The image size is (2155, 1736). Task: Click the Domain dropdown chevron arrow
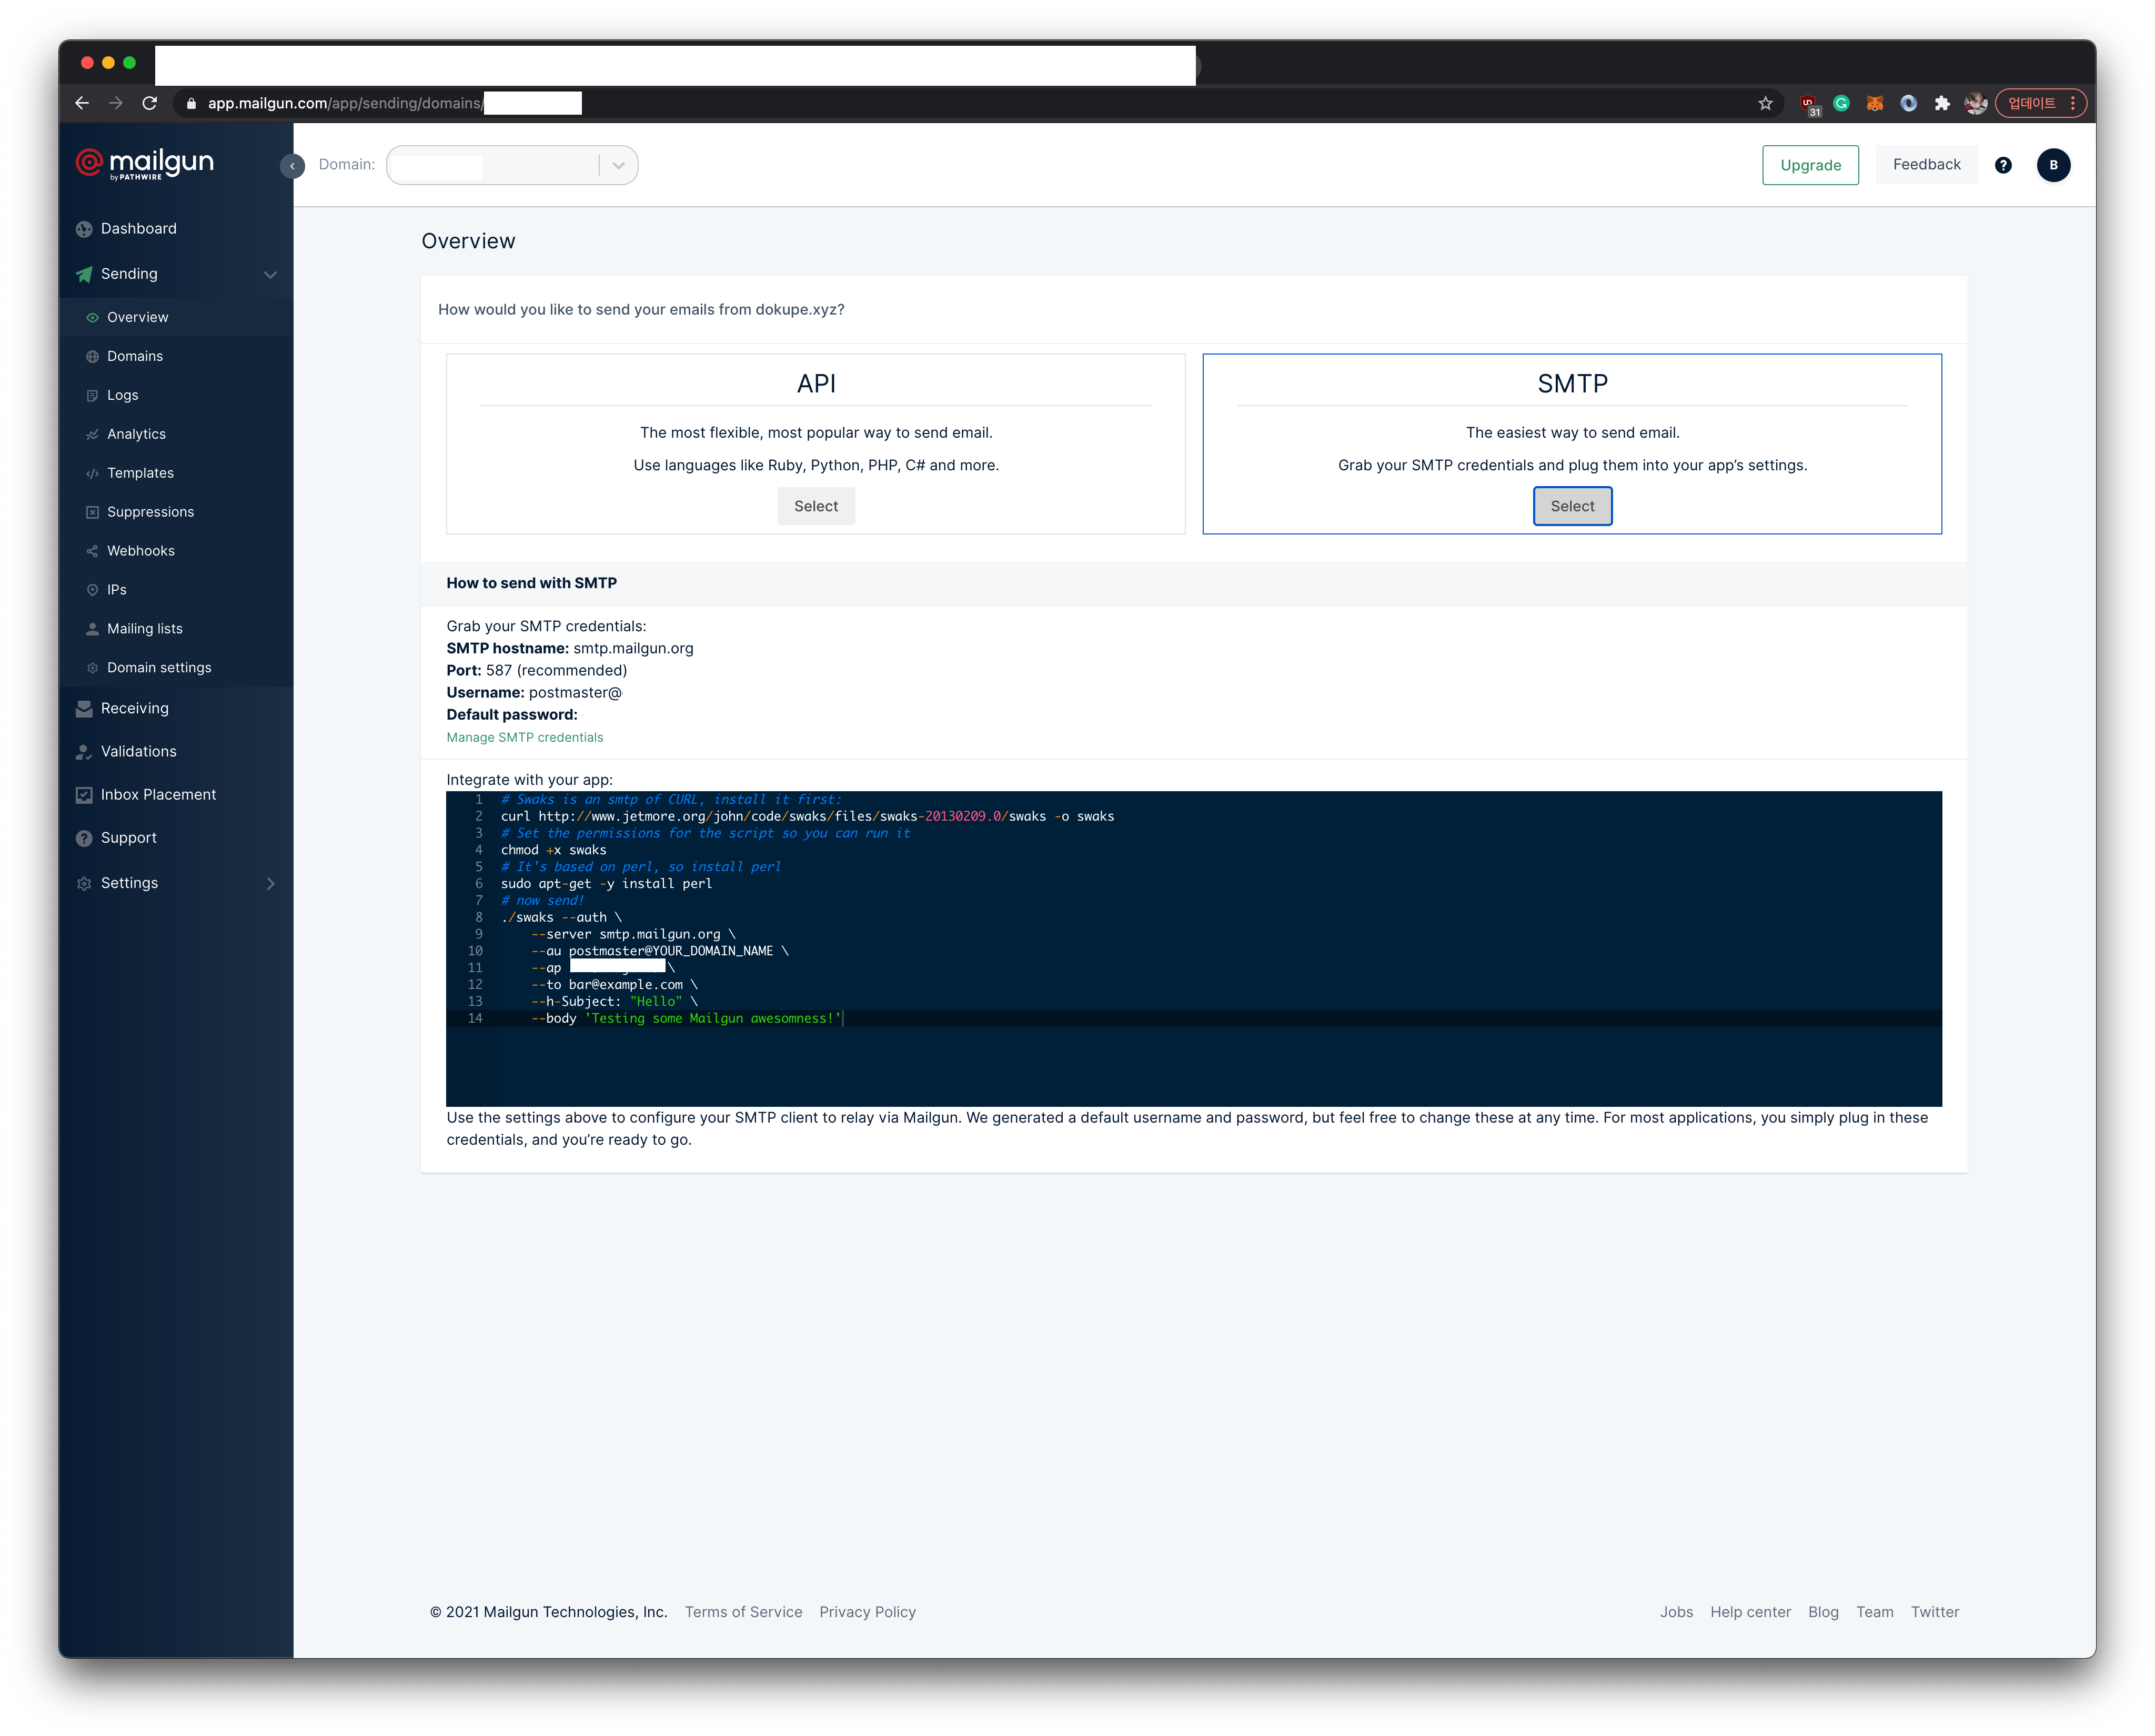click(x=619, y=166)
